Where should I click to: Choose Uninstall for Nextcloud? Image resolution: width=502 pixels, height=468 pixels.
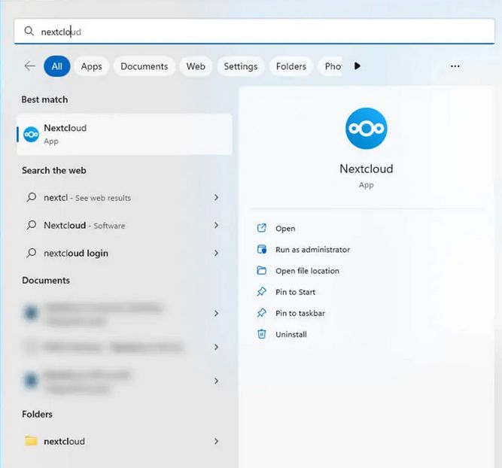pyautogui.click(x=291, y=335)
